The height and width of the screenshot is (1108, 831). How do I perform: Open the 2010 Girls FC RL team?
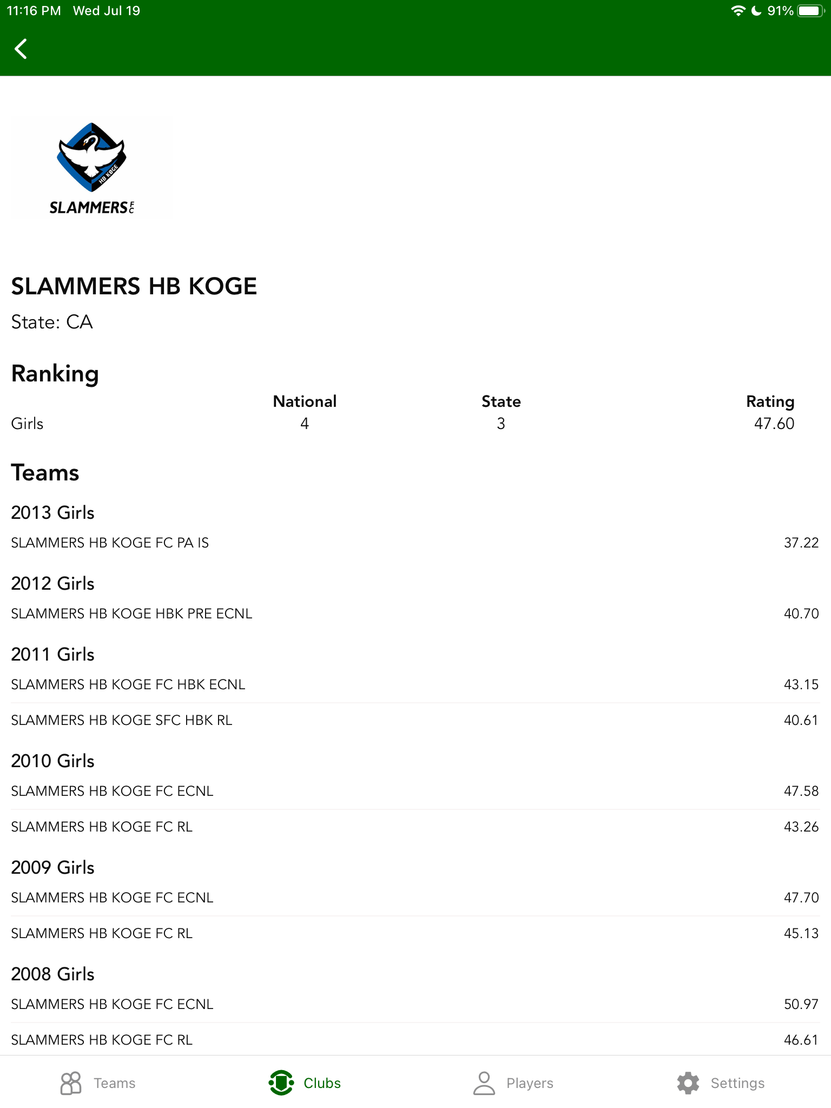[102, 827]
